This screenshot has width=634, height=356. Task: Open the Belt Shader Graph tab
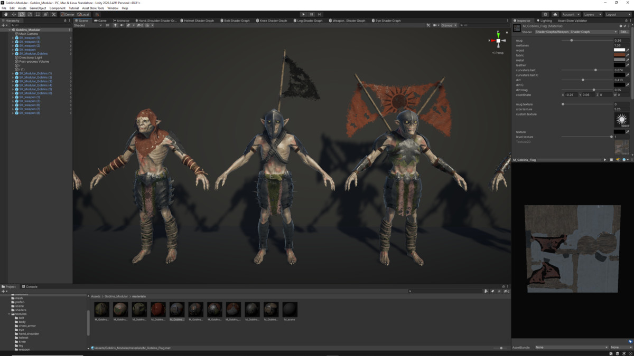pyautogui.click(x=235, y=21)
